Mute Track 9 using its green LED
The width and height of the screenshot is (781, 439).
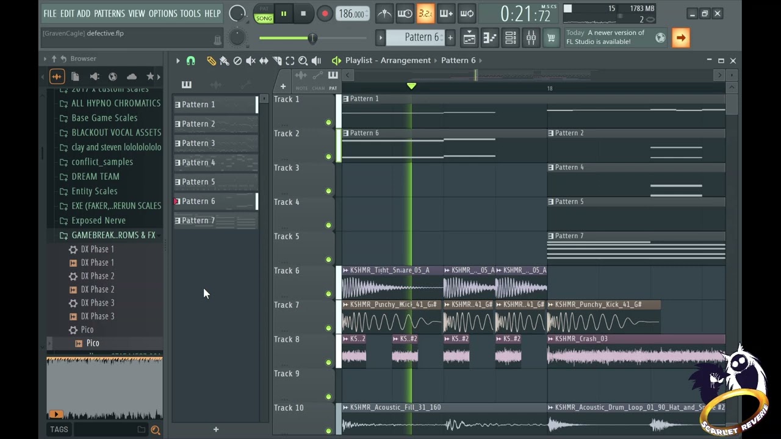coord(328,397)
